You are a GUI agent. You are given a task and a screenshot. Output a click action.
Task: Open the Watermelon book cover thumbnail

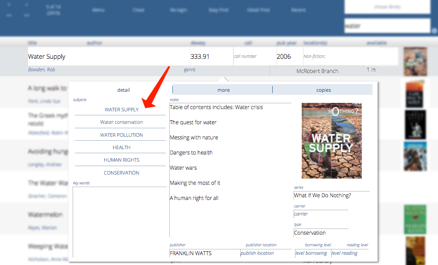click(415, 220)
